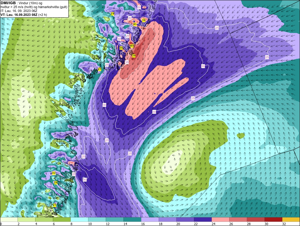Pick the legend swatch between 2 and 4
The image size is (300, 226).
27,219
